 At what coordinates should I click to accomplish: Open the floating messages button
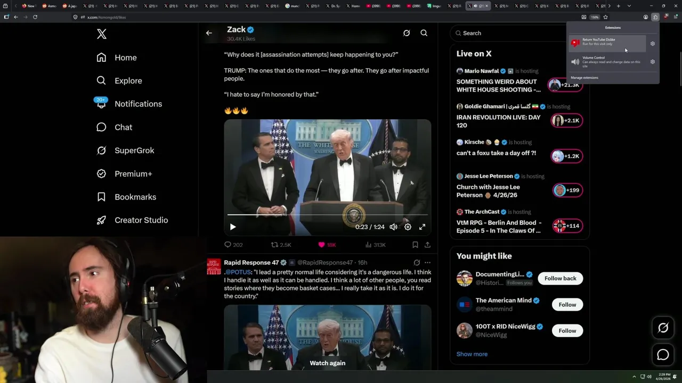coord(663,355)
